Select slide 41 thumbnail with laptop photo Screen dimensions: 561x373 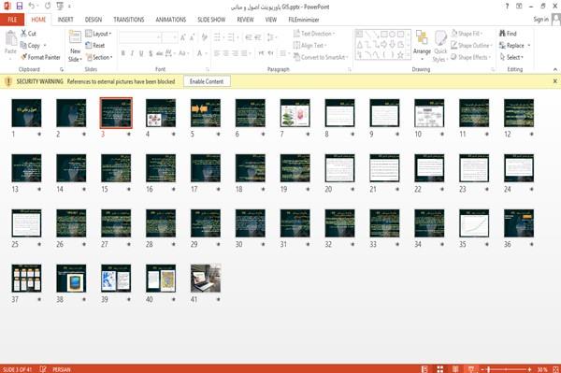tap(206, 279)
